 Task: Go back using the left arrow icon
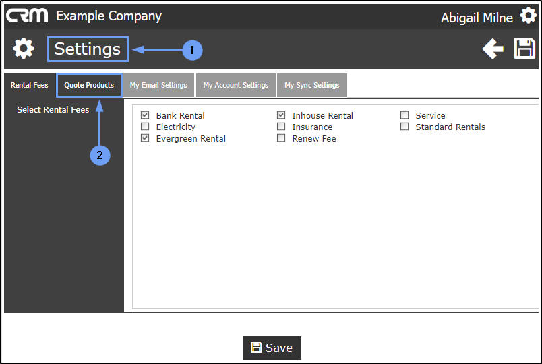tap(493, 49)
